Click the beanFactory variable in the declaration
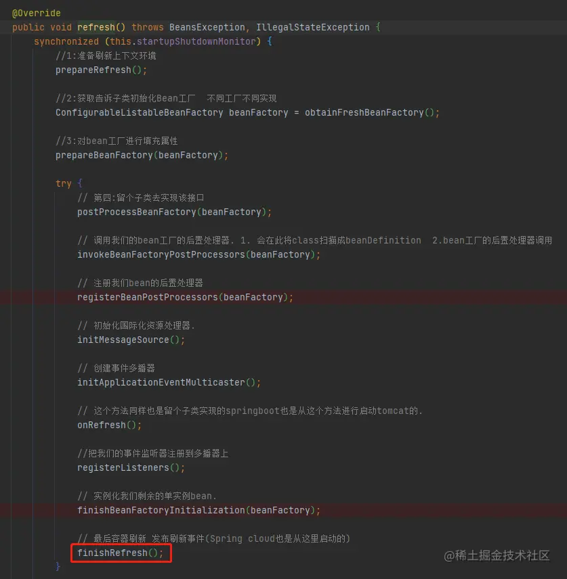567x579 pixels. tap(259, 113)
